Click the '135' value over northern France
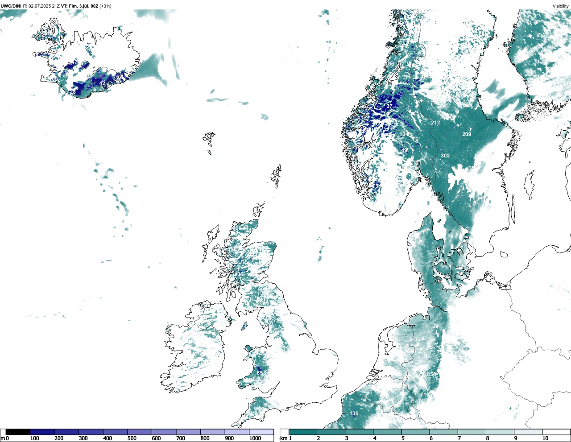 (354, 413)
